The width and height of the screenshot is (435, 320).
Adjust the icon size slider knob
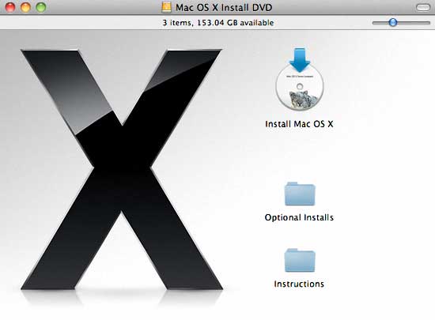393,22
